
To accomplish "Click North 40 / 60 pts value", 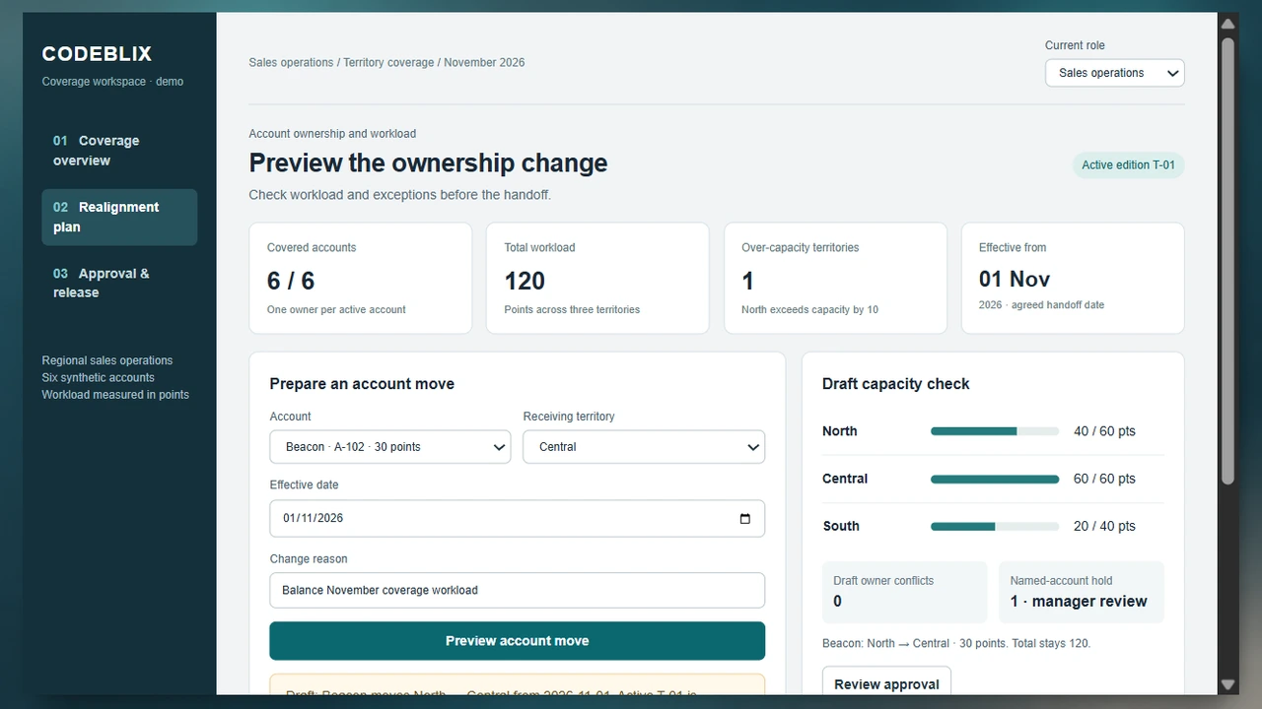I will [1104, 431].
